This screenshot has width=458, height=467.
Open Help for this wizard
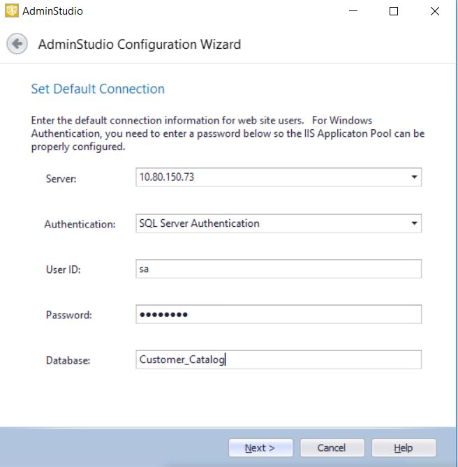pos(404,448)
